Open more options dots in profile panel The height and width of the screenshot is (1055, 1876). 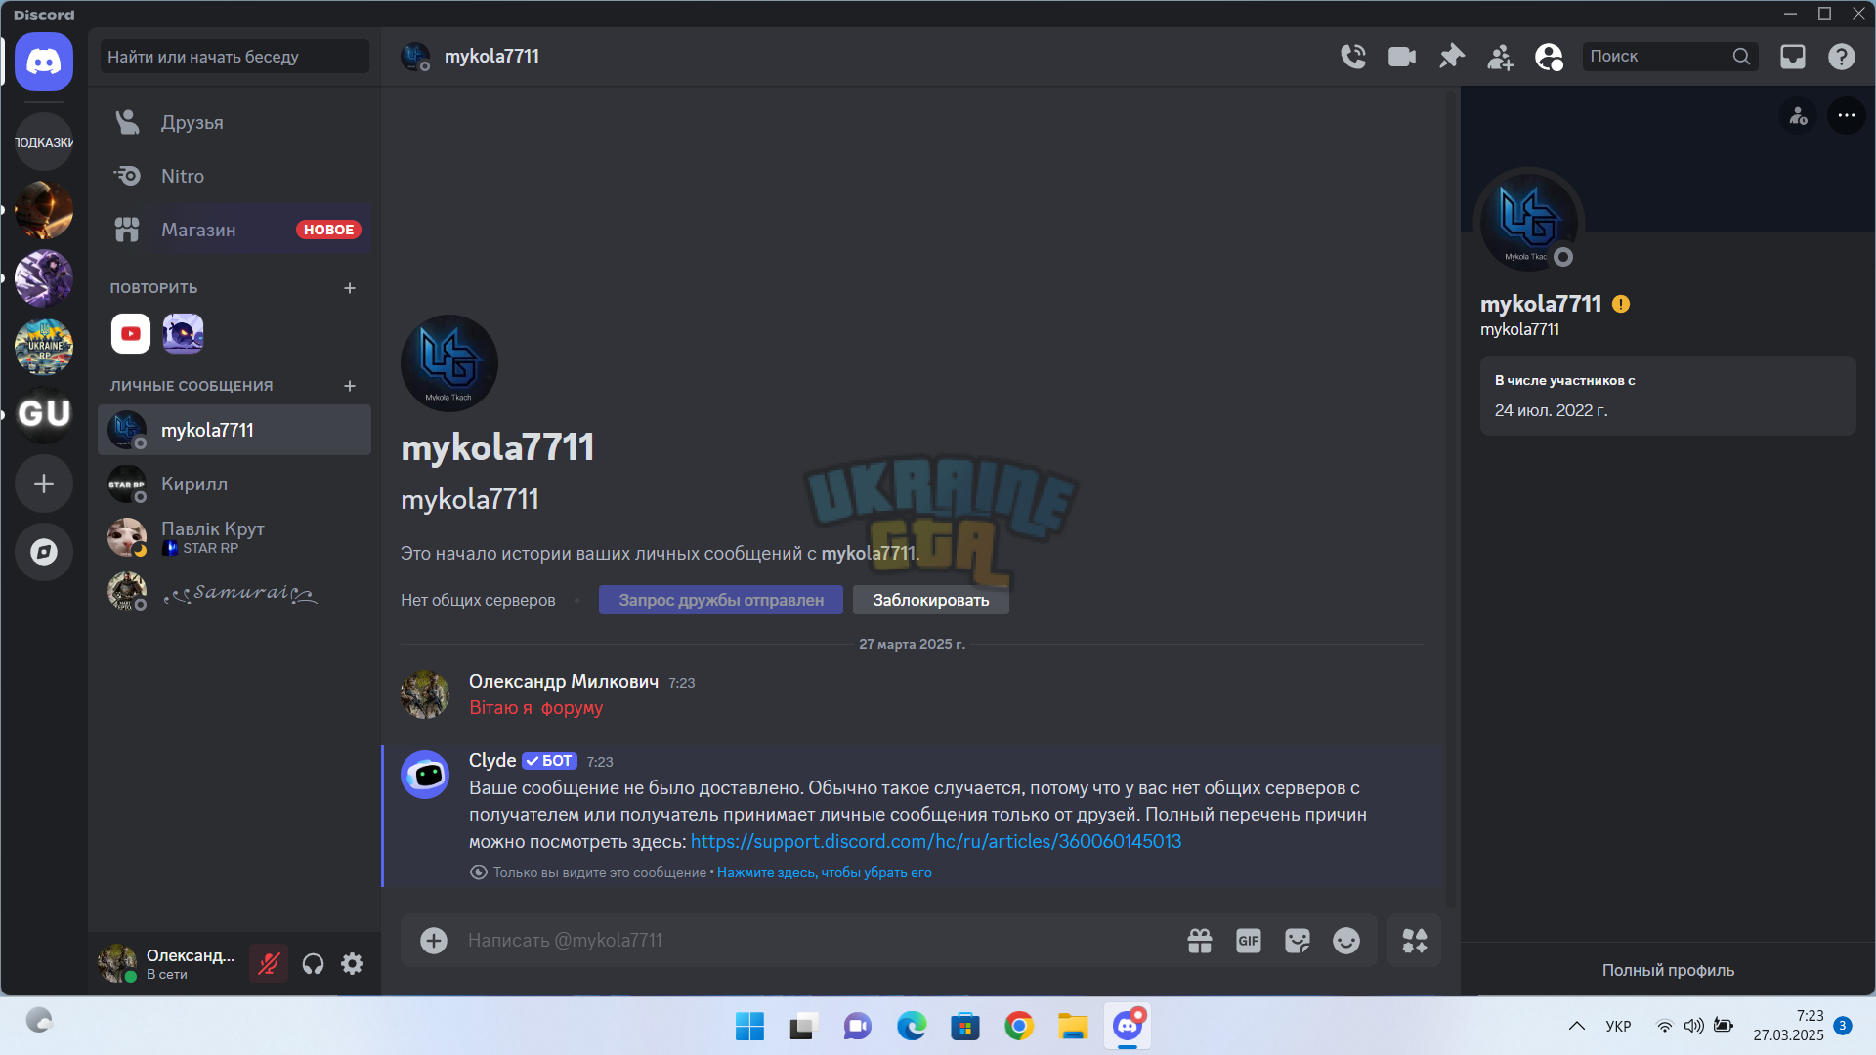click(1846, 115)
